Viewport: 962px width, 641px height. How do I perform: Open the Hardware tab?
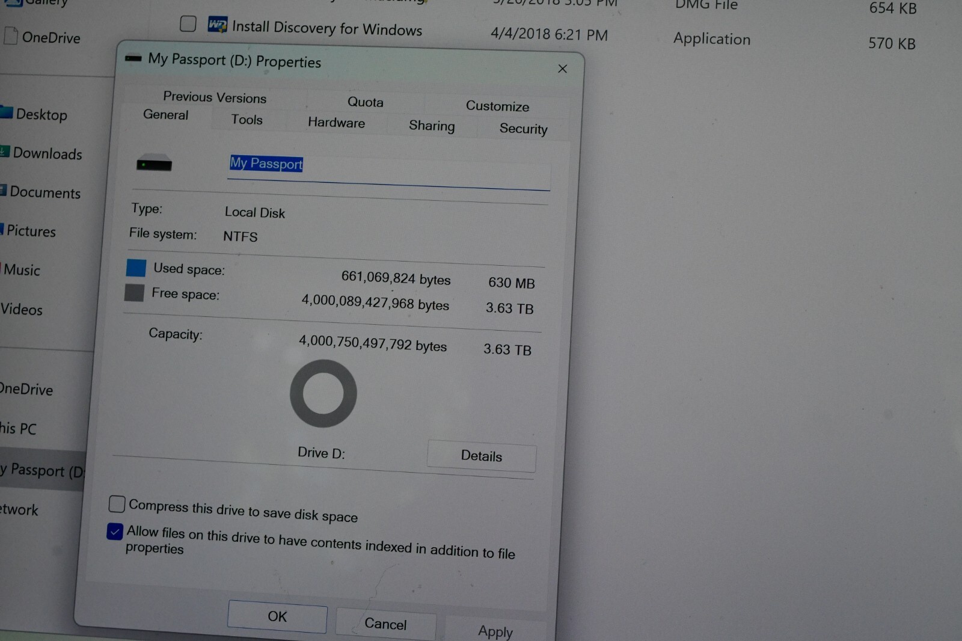(336, 122)
